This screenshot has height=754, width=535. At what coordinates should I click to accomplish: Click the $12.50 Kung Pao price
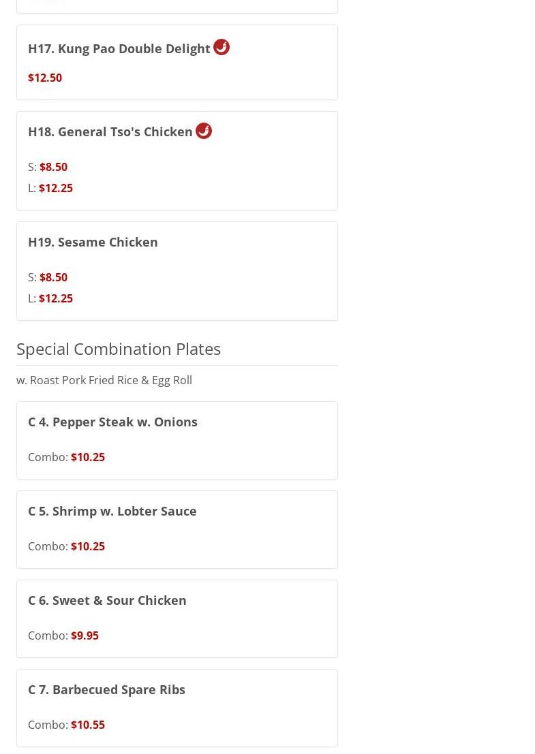[45, 78]
